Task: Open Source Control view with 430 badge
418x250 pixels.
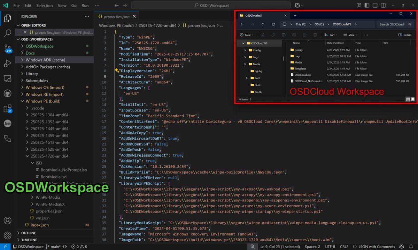Action: coord(7,49)
